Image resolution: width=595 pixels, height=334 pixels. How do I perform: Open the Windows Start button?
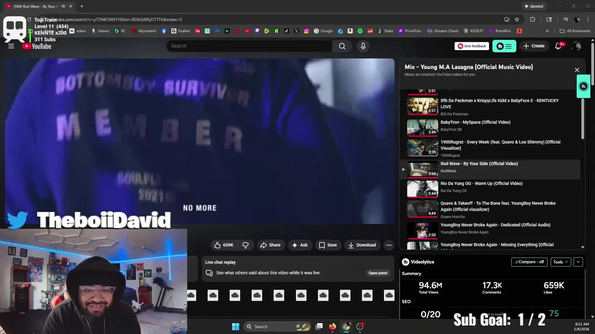coord(236,327)
